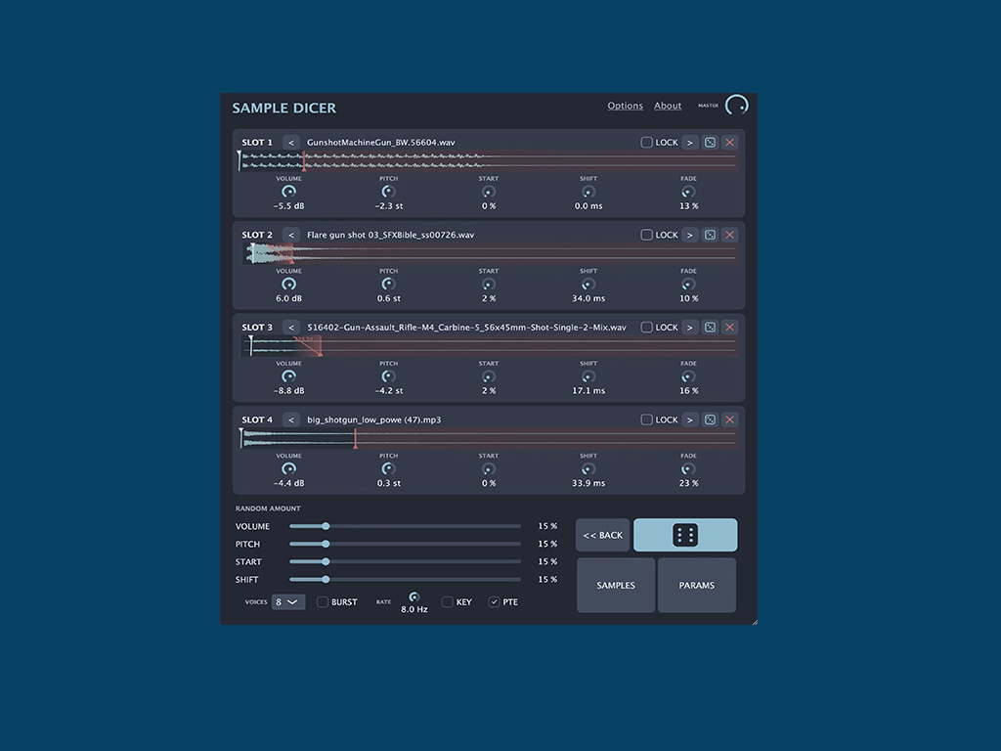Image resolution: width=1001 pixels, height=751 pixels.
Task: Enable the KEY checkbox
Action: [448, 601]
